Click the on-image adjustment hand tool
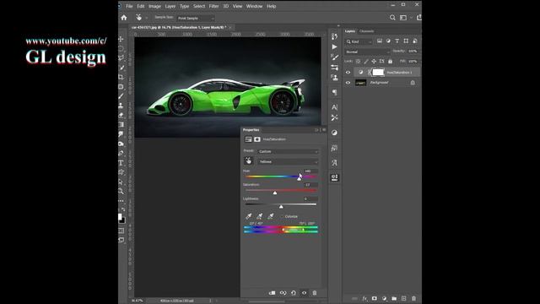540x304 pixels. [x=249, y=161]
